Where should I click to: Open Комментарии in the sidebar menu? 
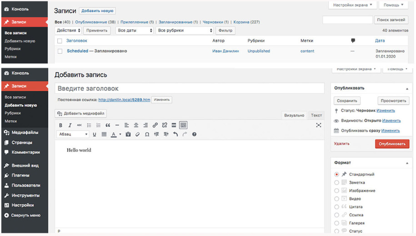click(x=25, y=152)
